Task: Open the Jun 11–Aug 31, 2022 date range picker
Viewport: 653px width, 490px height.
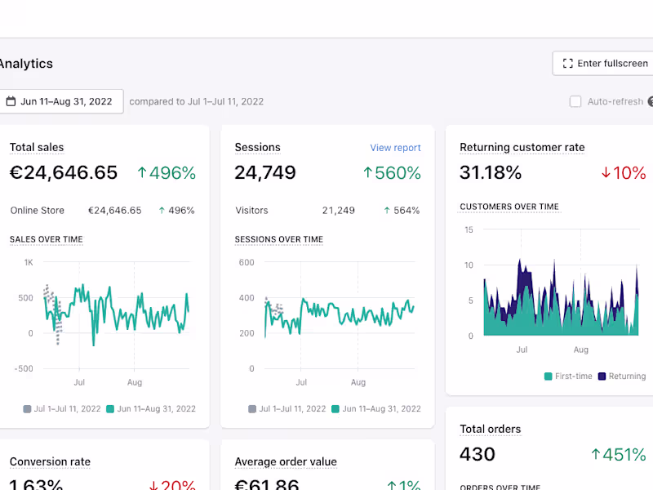Action: coord(61,102)
